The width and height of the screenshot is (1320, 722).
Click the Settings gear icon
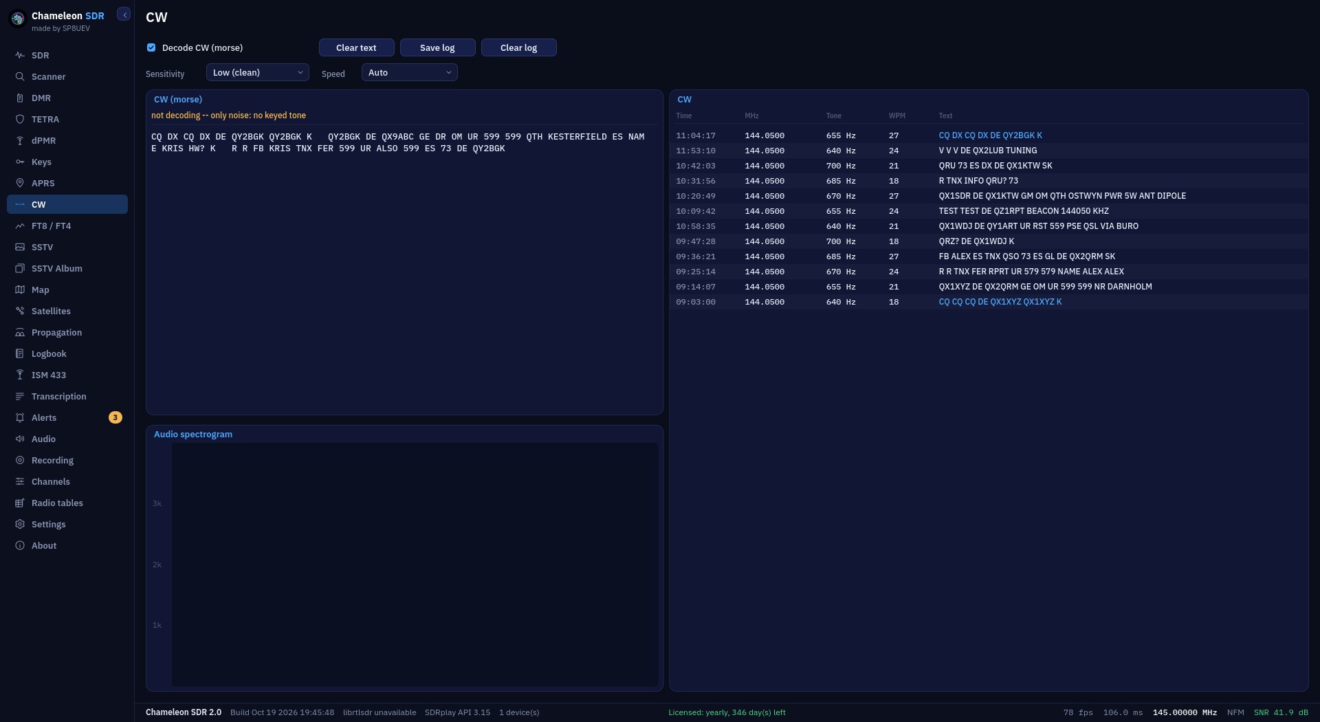click(20, 524)
